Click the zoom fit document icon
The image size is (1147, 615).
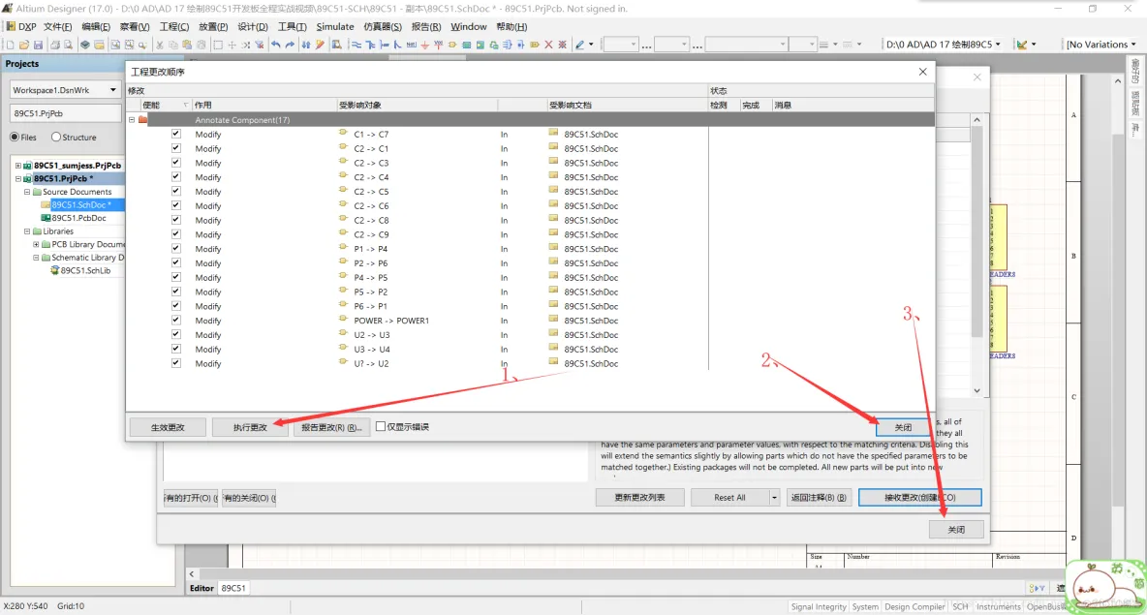click(x=115, y=45)
